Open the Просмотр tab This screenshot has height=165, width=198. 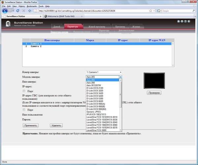(120, 26)
